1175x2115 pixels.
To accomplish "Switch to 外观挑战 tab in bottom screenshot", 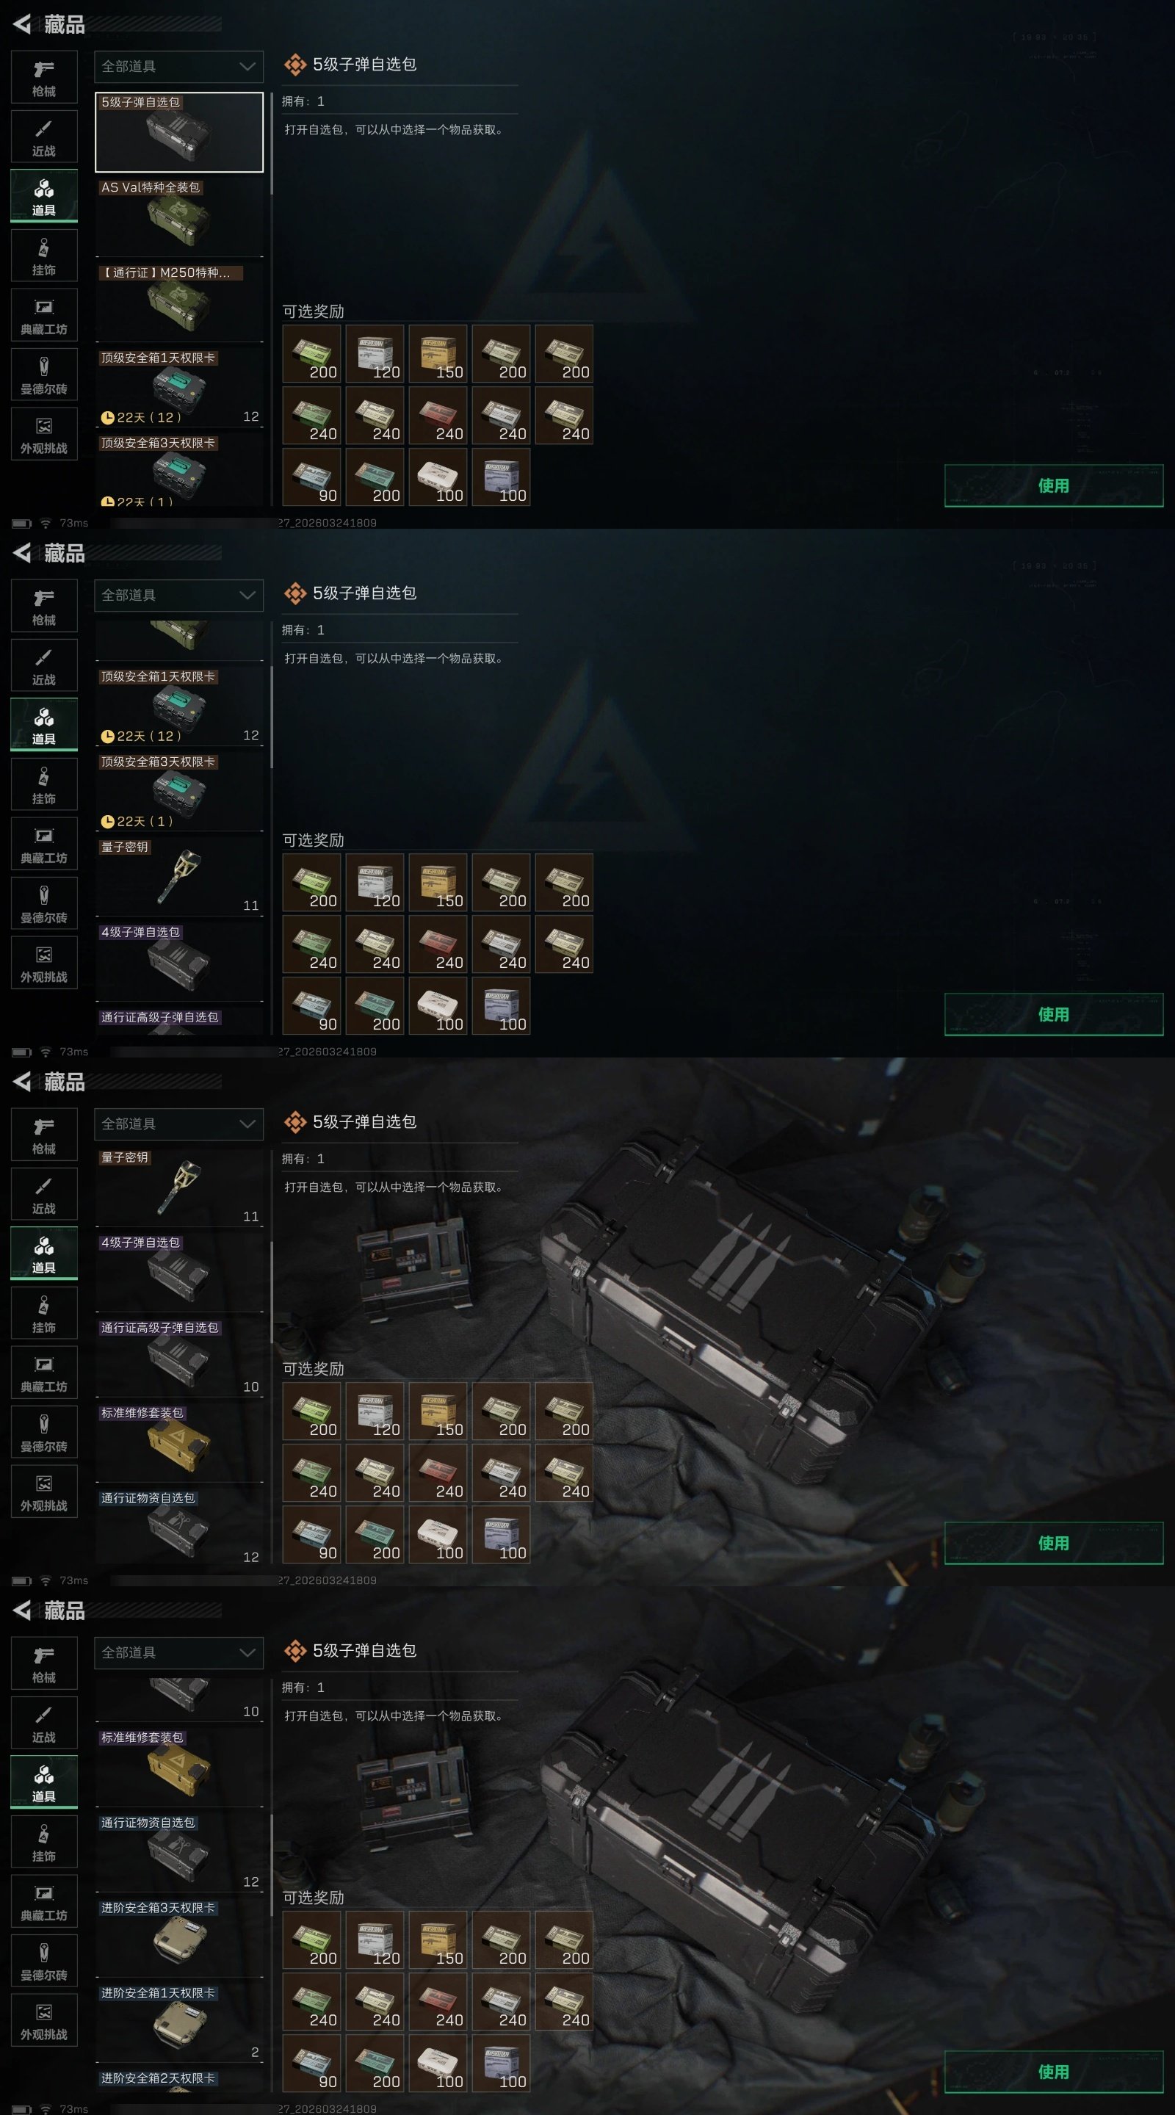I will (x=44, y=2020).
